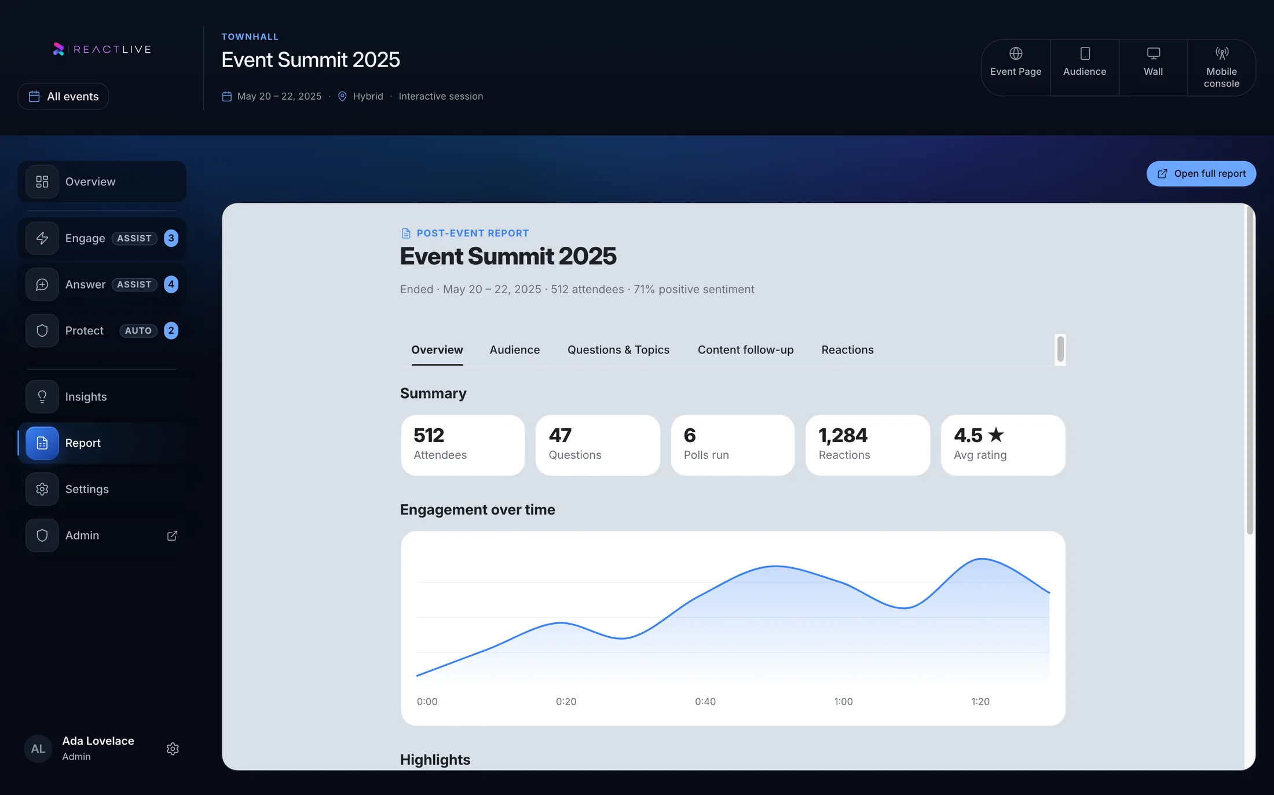
Task: Switch to the Reactions tab
Action: coord(847,350)
